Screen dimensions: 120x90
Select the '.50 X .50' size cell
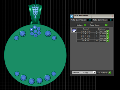click(85, 41)
